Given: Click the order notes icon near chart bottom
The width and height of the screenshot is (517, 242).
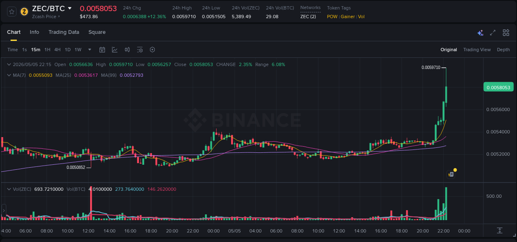Looking at the screenshot, I should [451, 174].
